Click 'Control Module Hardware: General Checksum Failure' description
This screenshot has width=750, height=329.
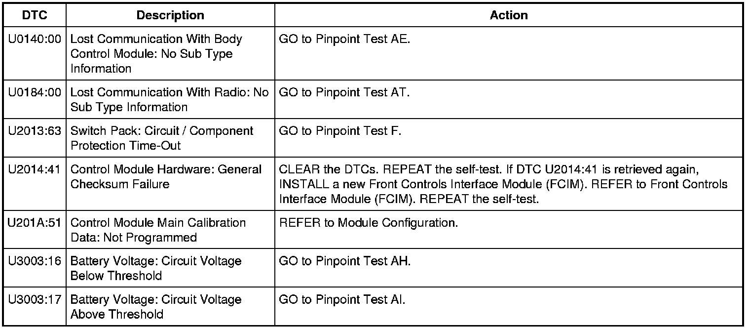coord(166,176)
